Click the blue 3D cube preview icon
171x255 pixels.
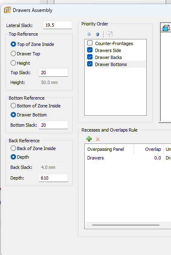point(166,28)
